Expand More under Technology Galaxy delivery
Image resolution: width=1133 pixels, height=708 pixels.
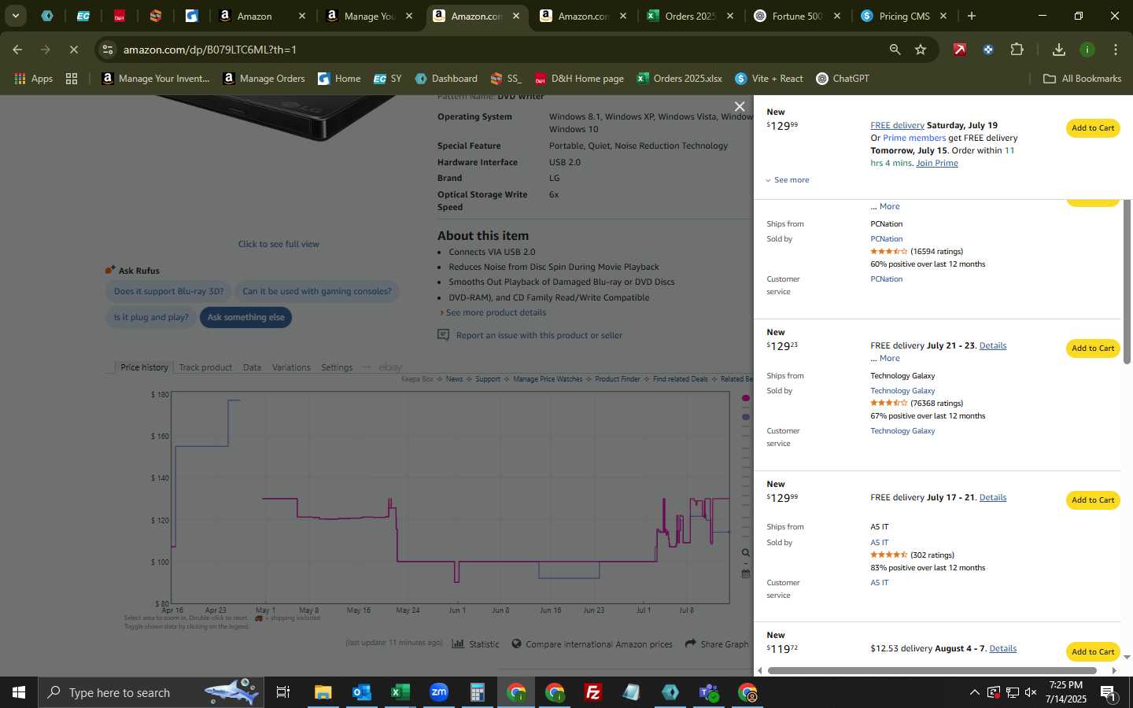click(x=890, y=358)
